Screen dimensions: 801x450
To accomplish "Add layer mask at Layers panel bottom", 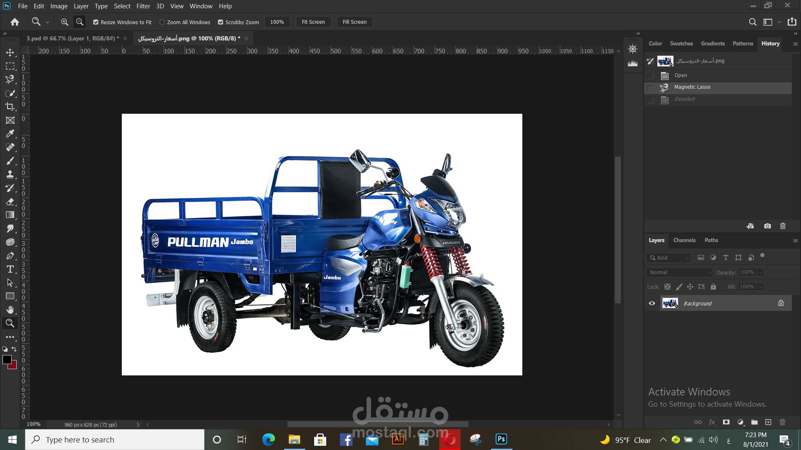I will pyautogui.click(x=726, y=422).
